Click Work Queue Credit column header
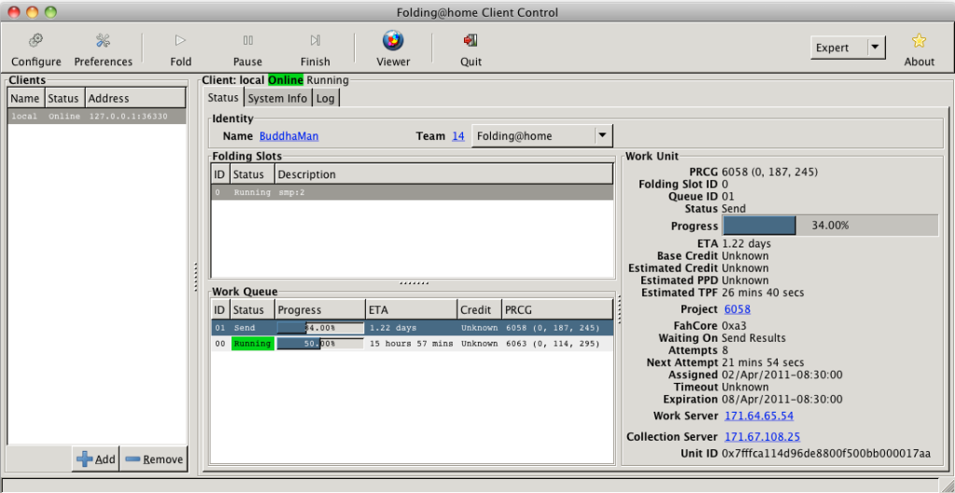The height and width of the screenshot is (493, 955). pyautogui.click(x=479, y=310)
